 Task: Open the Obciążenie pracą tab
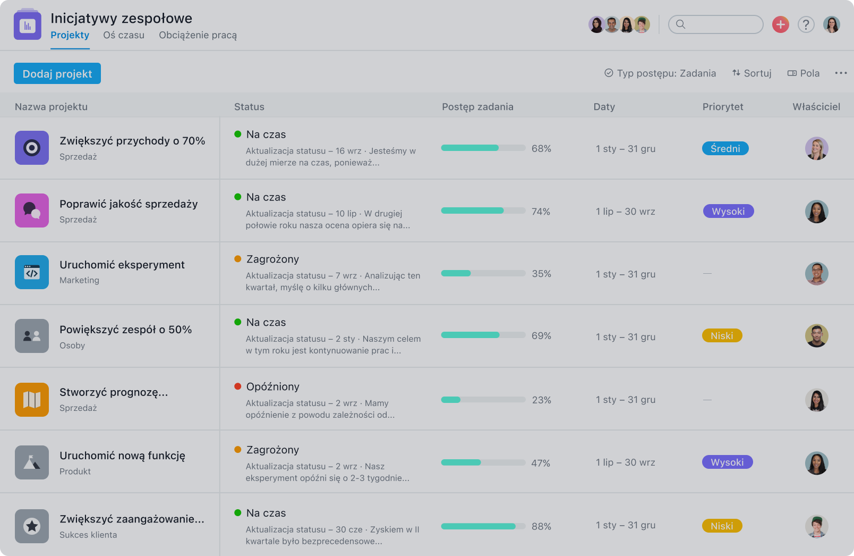pyautogui.click(x=197, y=35)
